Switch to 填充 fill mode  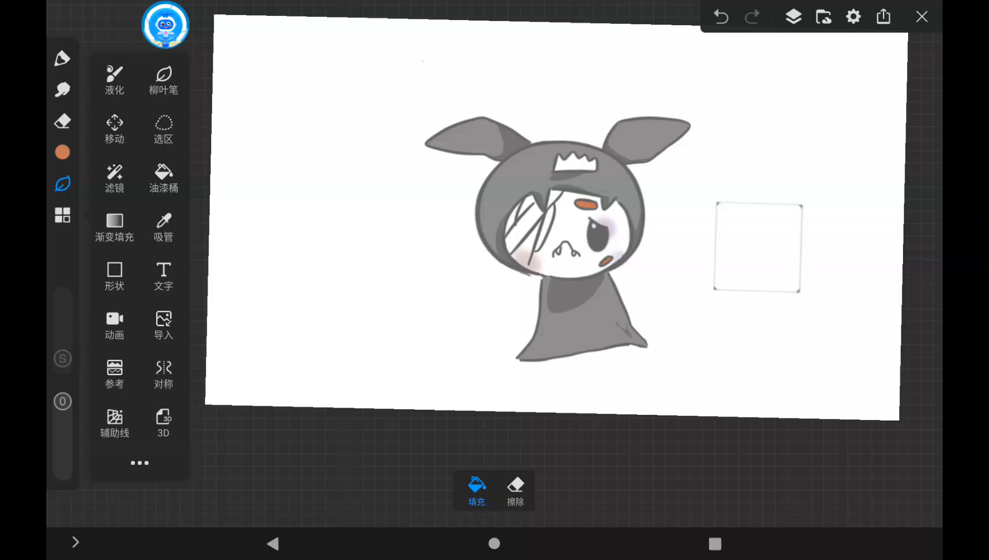pos(476,491)
